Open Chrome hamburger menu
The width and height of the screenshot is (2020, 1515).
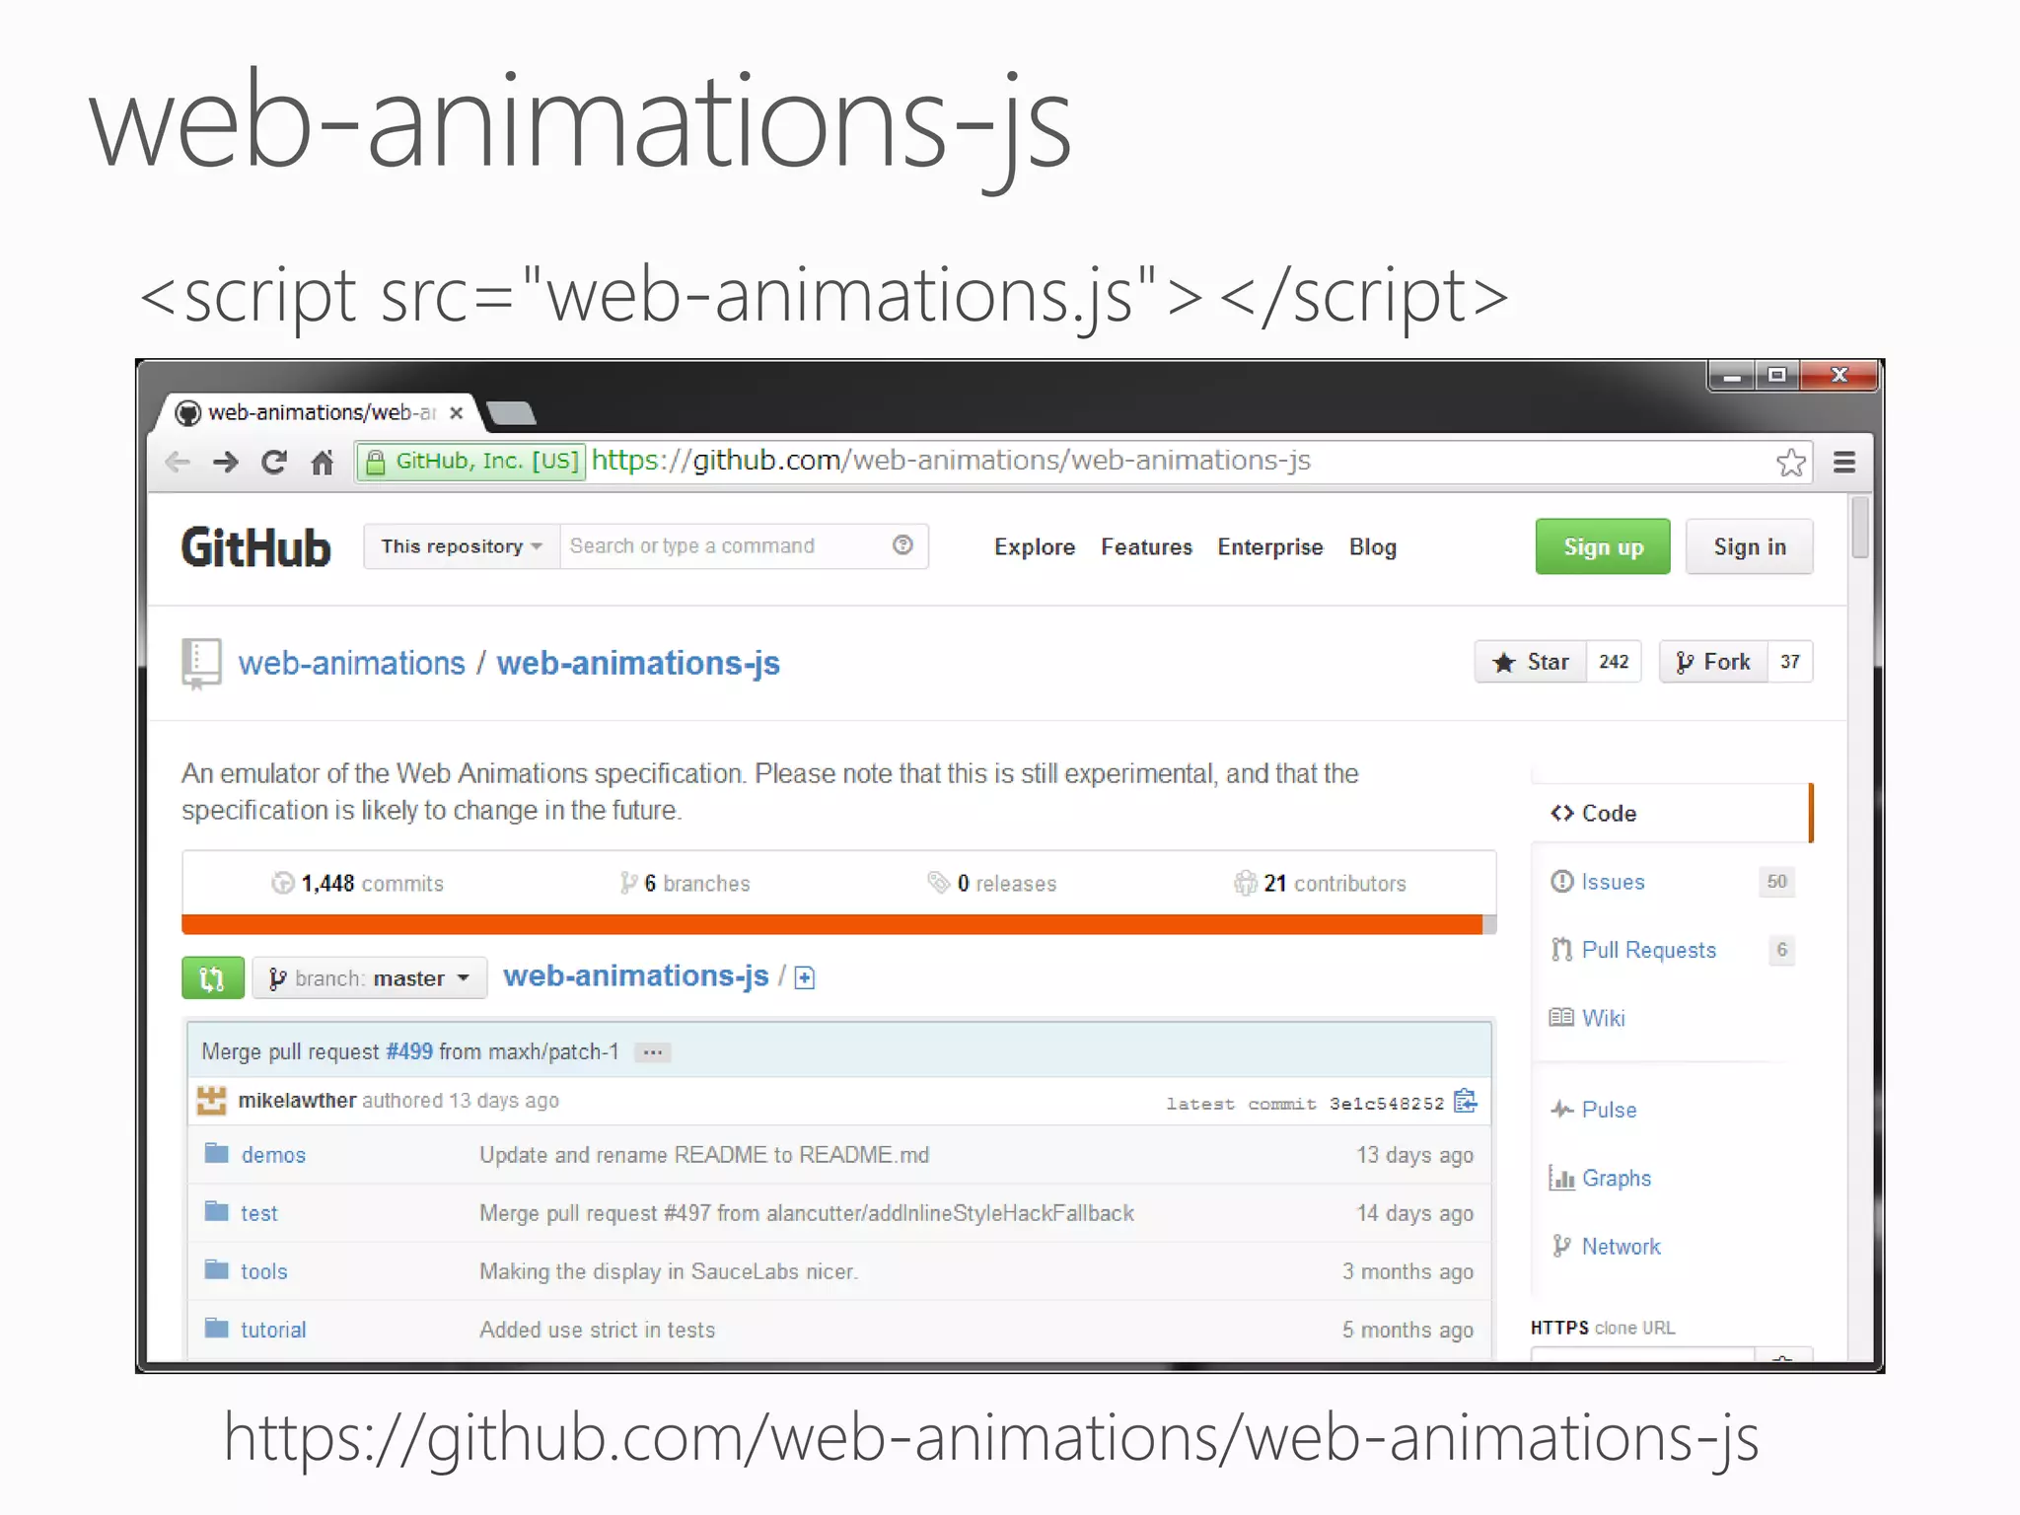pos(1844,462)
